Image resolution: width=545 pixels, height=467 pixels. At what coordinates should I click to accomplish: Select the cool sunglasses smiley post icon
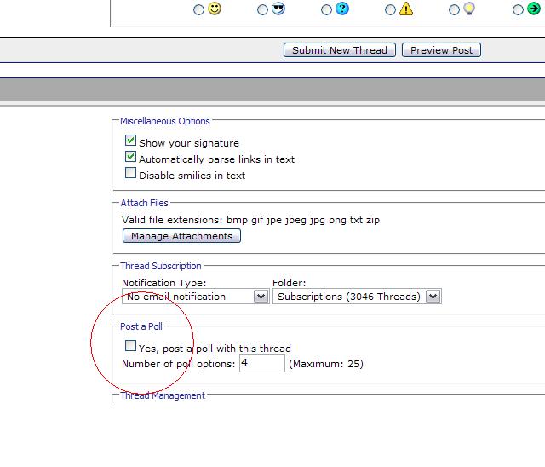coord(278,9)
